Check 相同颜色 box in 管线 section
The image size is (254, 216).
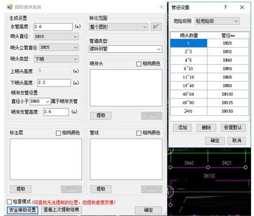coord(139,133)
